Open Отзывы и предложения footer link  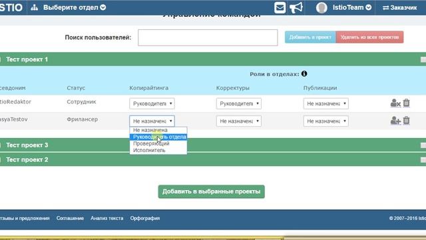[x=25, y=218]
